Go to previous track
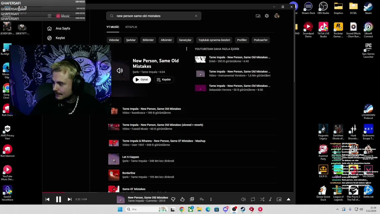 click(x=47, y=199)
